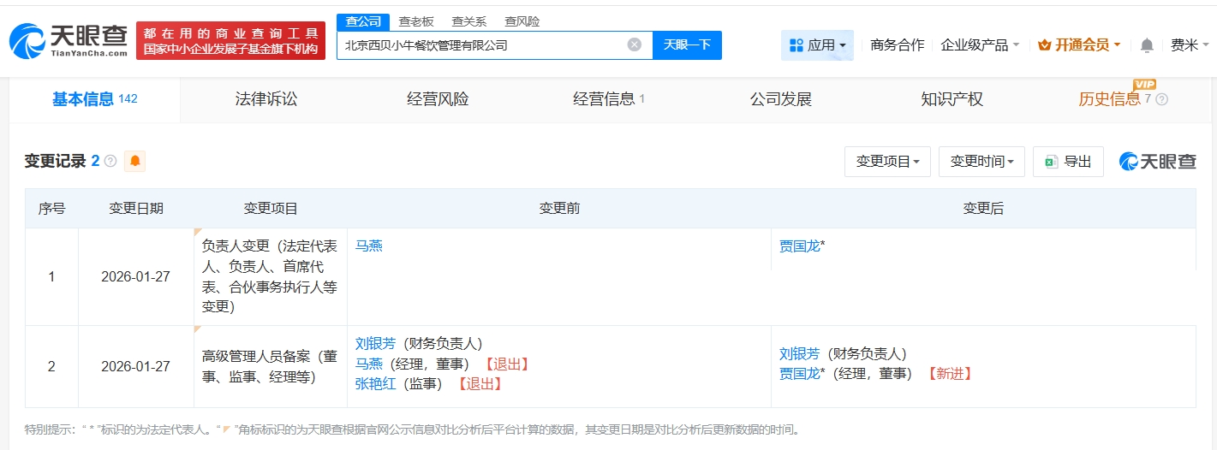Select the 查老板 search mode tab

pos(416,21)
